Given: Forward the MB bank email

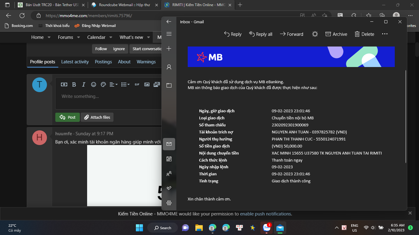Looking at the screenshot, I should click(291, 34).
